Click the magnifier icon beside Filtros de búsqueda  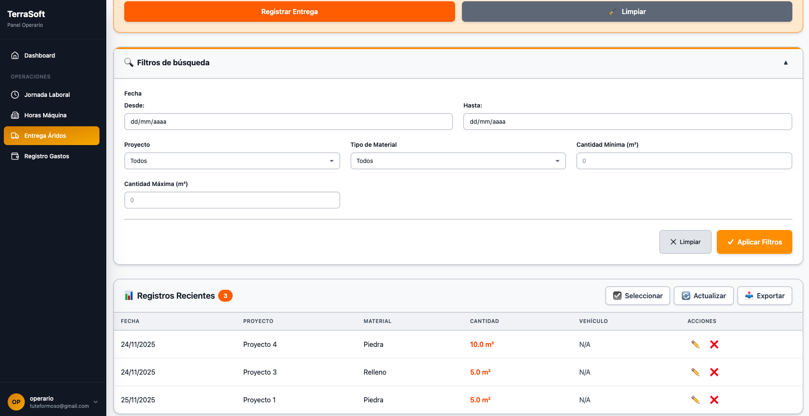(x=129, y=63)
